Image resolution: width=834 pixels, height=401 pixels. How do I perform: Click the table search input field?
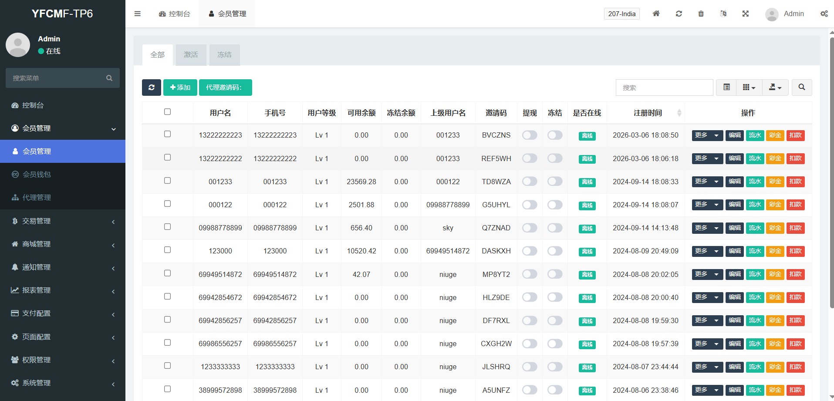click(x=664, y=88)
